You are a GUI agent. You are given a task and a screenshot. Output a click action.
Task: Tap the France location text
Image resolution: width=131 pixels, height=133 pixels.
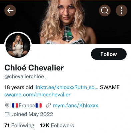point(27,105)
